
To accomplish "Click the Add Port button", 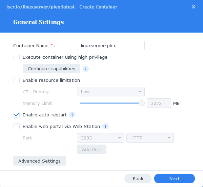I will click(x=92, y=149).
